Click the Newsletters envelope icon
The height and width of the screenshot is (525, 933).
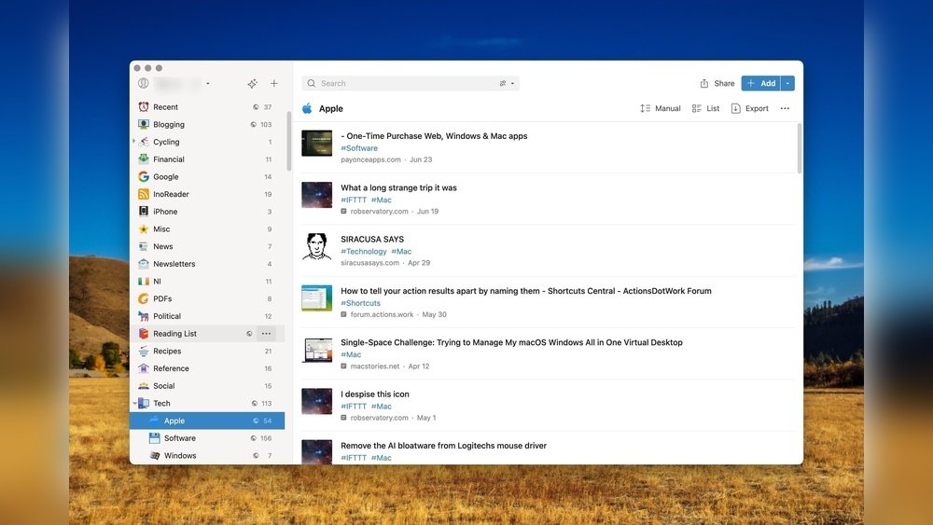(x=144, y=263)
